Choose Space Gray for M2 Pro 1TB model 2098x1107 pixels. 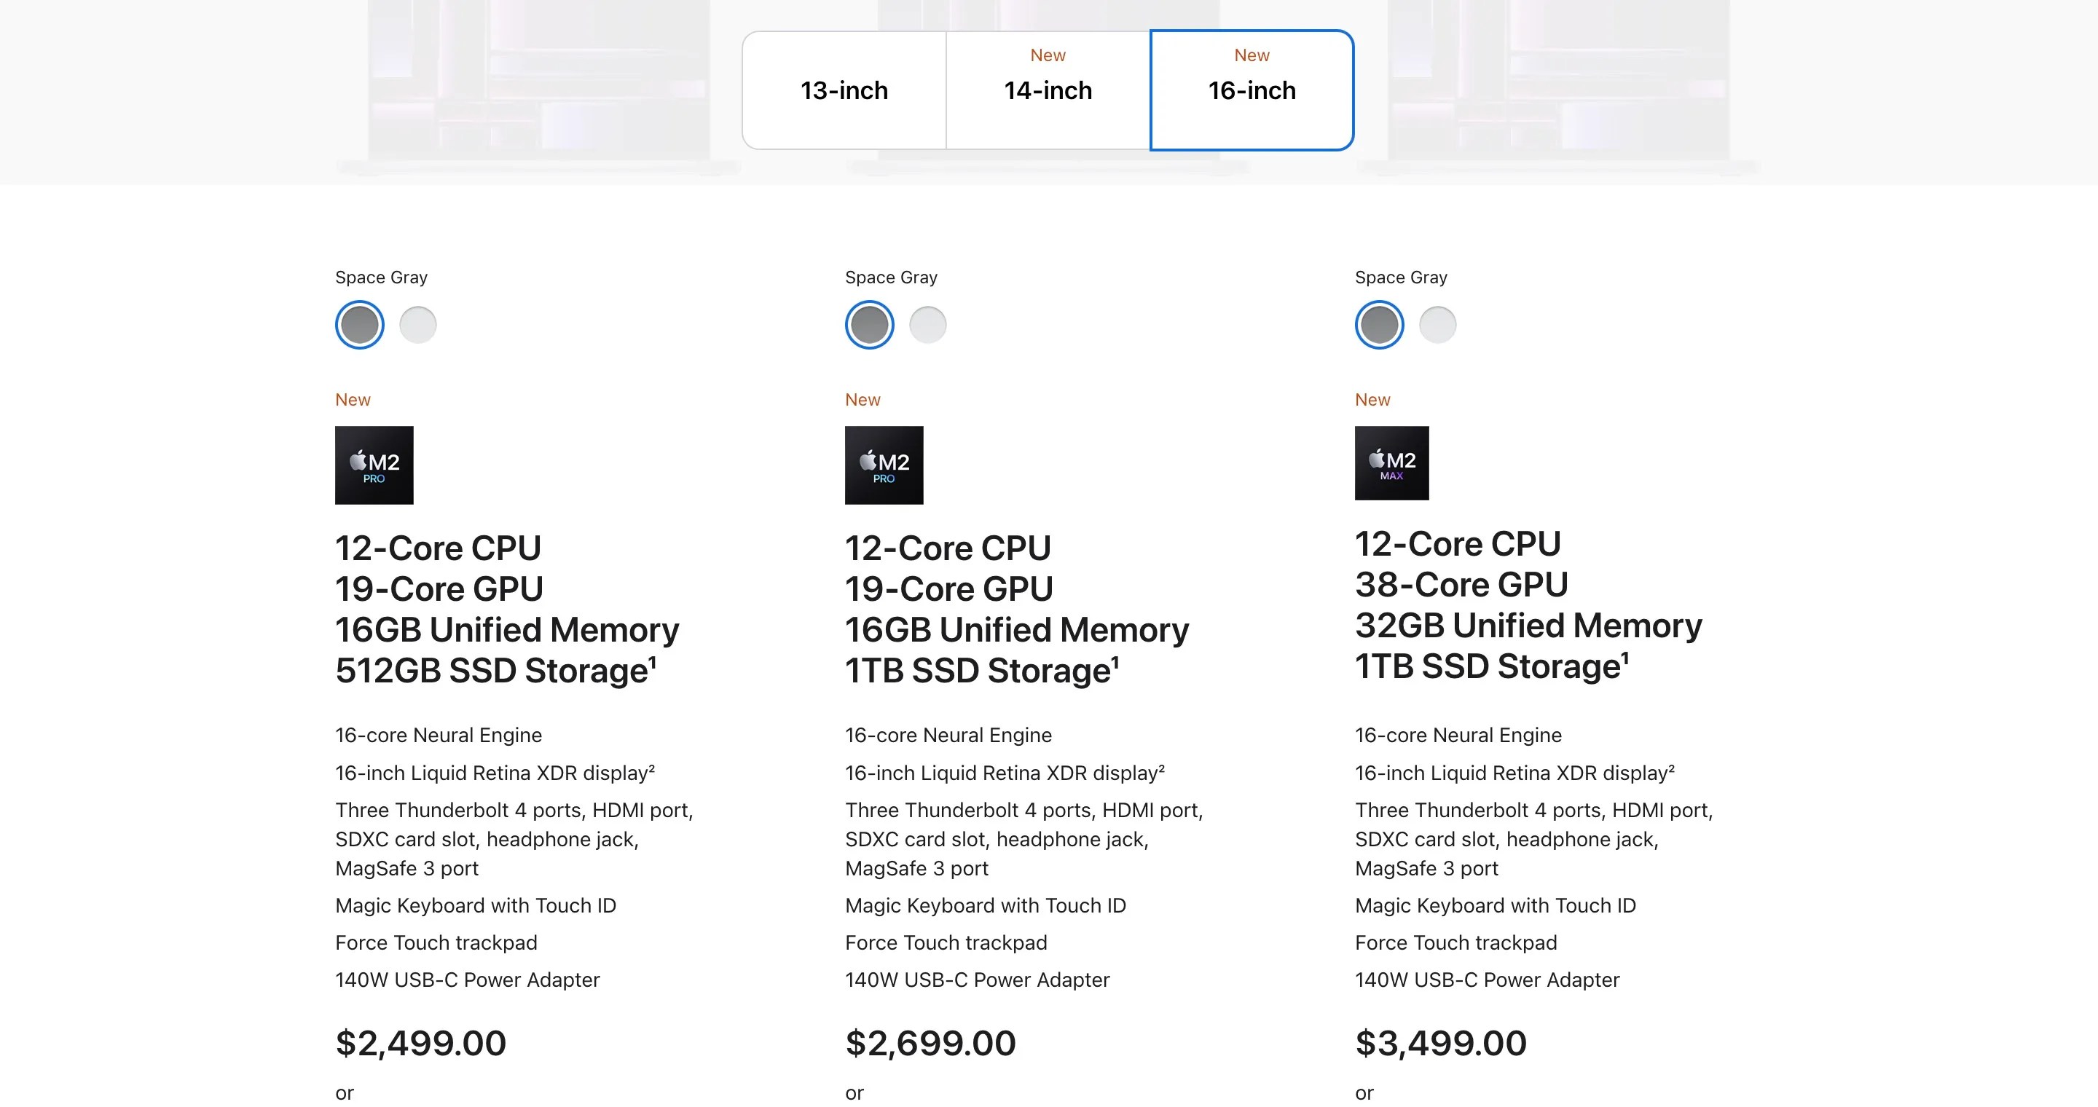tap(869, 325)
